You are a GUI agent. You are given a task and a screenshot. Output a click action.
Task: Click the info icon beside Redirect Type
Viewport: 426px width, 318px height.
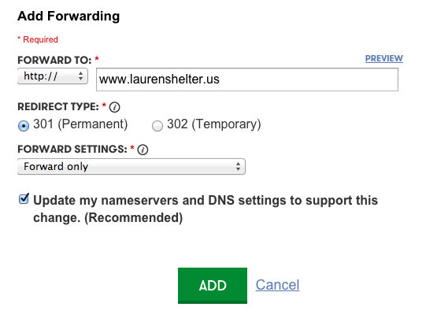114,107
